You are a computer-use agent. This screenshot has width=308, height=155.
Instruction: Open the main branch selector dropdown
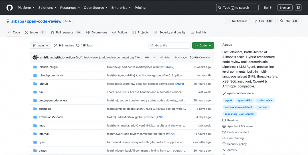point(41,46)
